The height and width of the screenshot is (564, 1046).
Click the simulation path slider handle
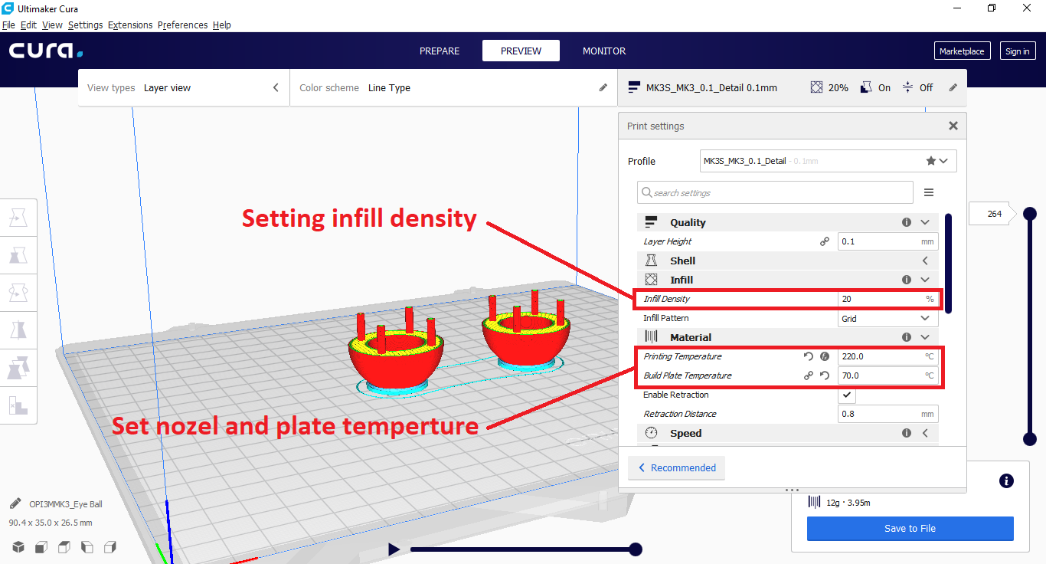tap(635, 549)
